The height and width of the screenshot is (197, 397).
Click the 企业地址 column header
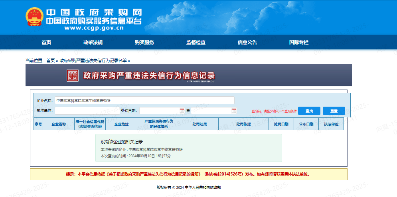(121, 124)
